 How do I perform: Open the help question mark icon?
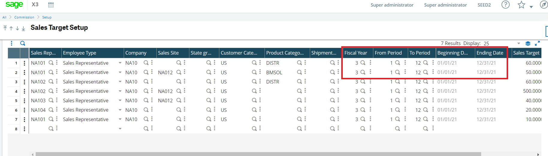(x=505, y=5)
